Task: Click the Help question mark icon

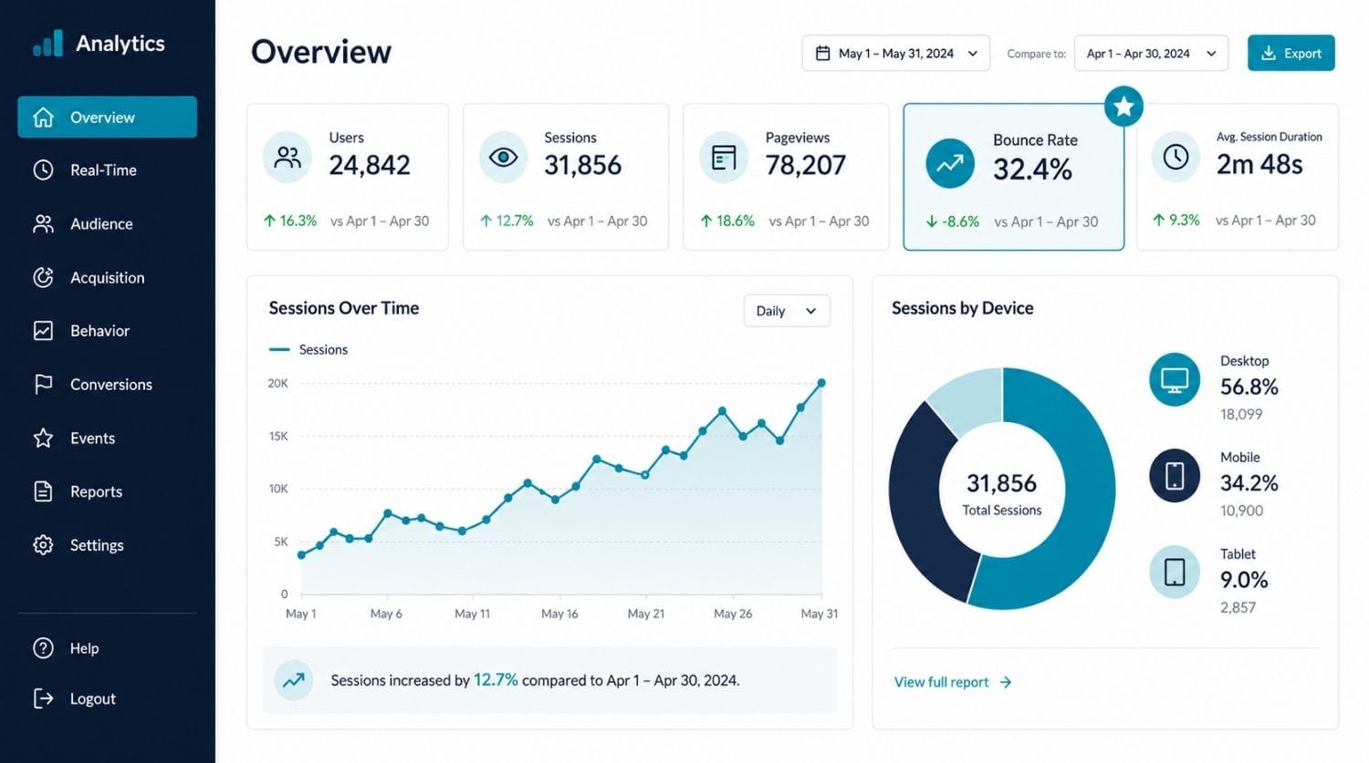Action: 43,648
